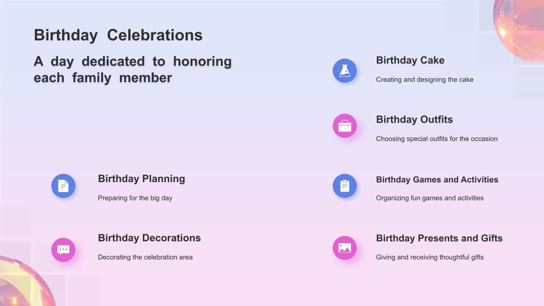Click the Birthday Celebrations title text
This screenshot has width=544, height=306.
tap(118, 35)
